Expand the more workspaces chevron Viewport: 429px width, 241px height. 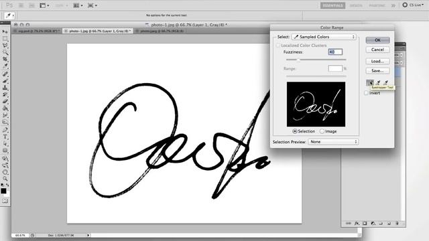pyautogui.click(x=393, y=5)
